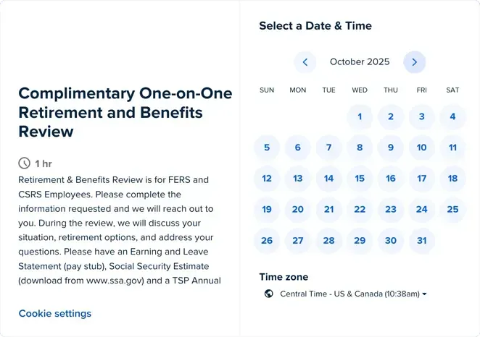Pick October 13 date
Screen dimensions: 480x337
[x=298, y=179]
